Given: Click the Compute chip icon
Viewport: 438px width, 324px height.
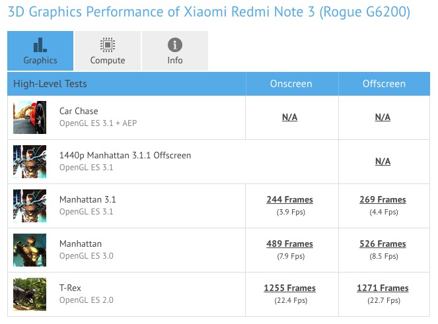Looking at the screenshot, I should [107, 45].
